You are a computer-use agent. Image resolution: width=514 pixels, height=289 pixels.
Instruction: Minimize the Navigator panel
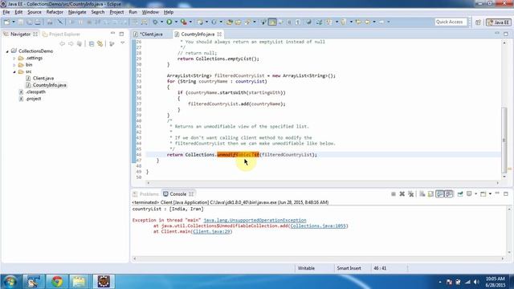pos(112,34)
